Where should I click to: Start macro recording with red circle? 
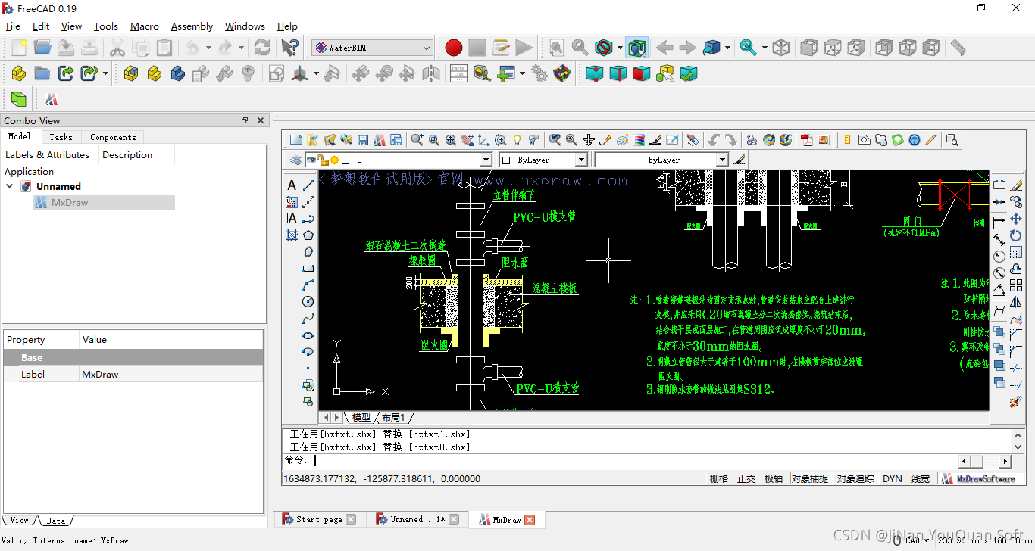[454, 48]
